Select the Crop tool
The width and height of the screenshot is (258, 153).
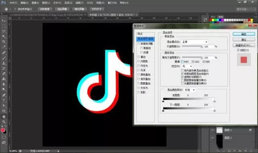(4, 42)
